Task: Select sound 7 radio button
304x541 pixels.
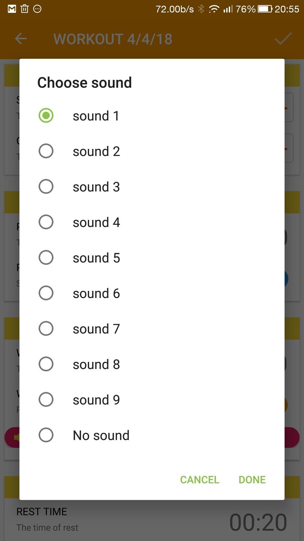Action: (x=46, y=329)
